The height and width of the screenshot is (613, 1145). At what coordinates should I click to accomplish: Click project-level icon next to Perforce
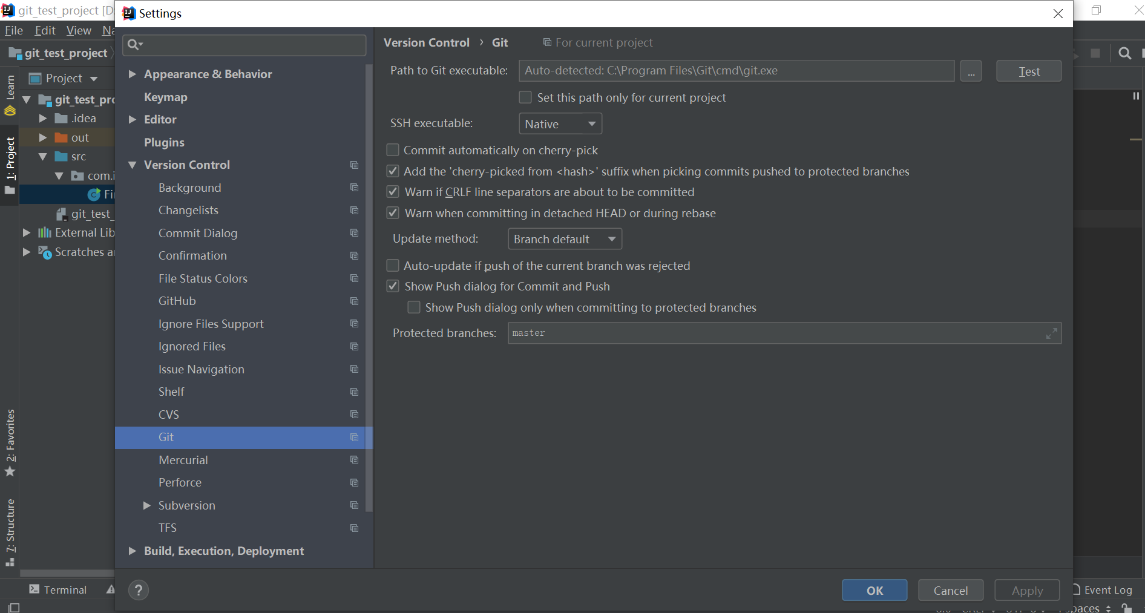coord(354,482)
